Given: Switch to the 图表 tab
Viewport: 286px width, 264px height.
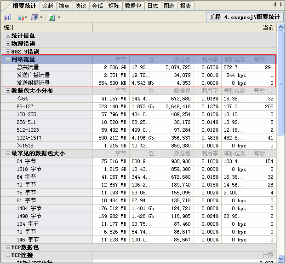Looking at the screenshot, I should (169, 6).
